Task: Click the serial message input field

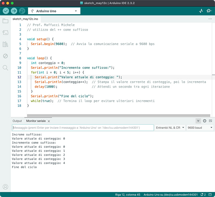Action: tap(82, 128)
